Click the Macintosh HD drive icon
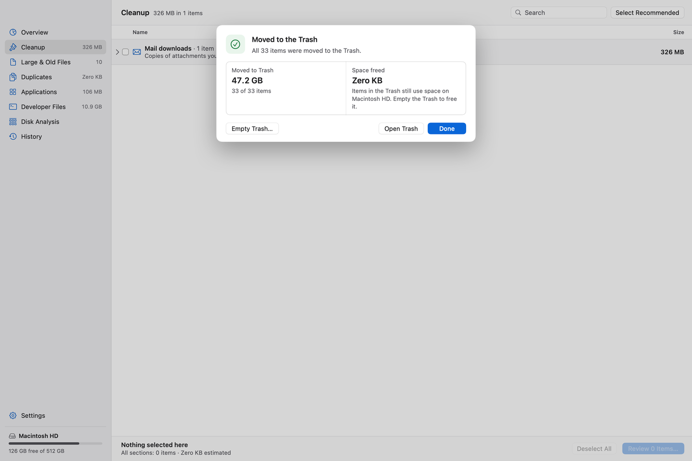Screen dimensions: 692x461 pos(12,436)
